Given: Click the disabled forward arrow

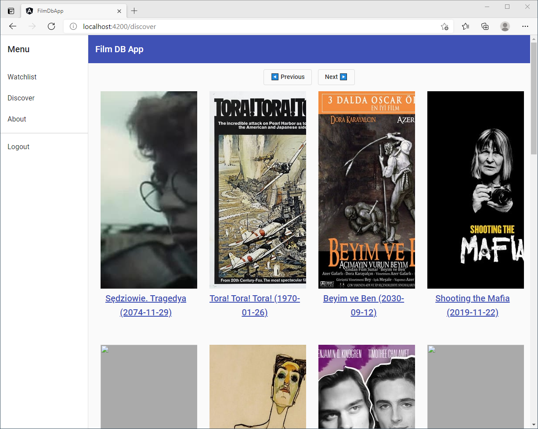Looking at the screenshot, I should (32, 26).
